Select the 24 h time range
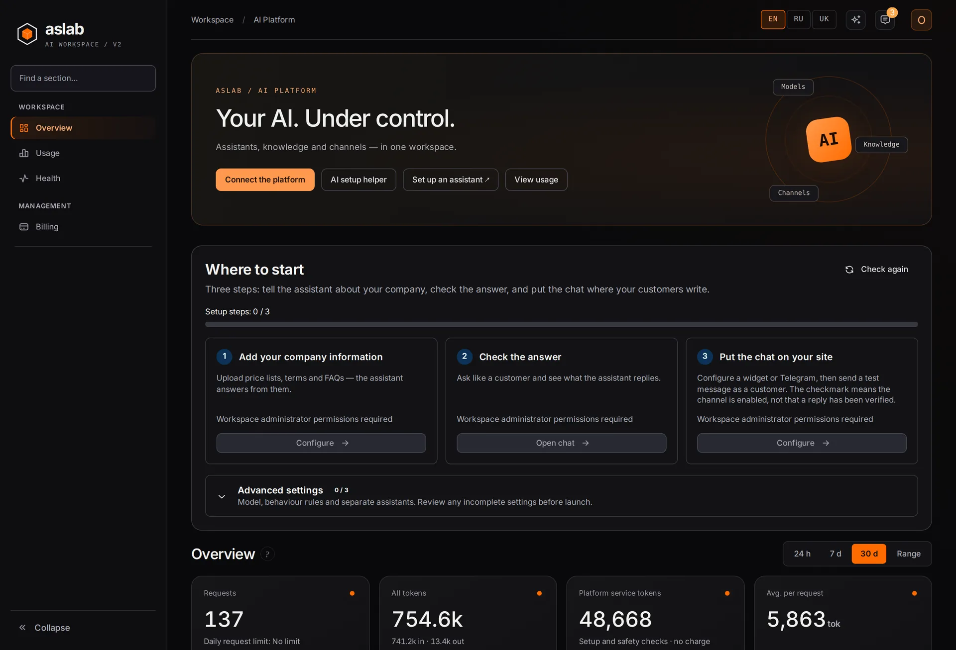This screenshot has width=956, height=650. pos(802,554)
